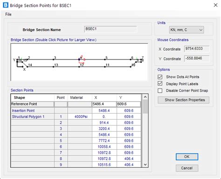This screenshot has height=179, width=221.
Task: Click the scroll up arrow of table
Action: [x=145, y=97]
